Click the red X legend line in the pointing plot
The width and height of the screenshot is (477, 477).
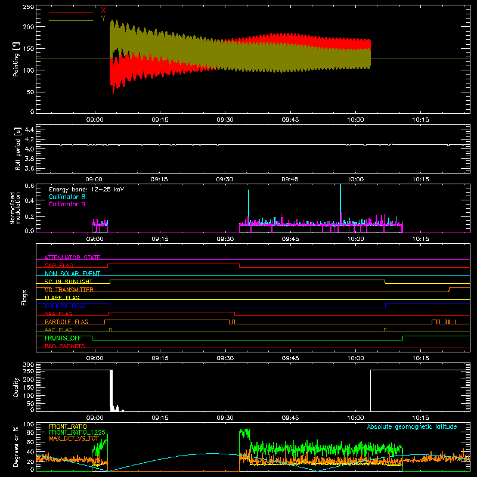[x=71, y=13]
